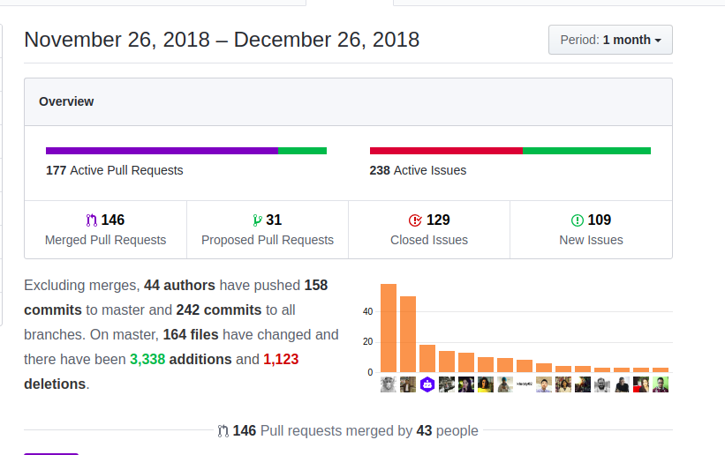Image resolution: width=725 pixels, height=455 pixels.
Task: Select the avatar with the red background
Action: tap(641, 384)
